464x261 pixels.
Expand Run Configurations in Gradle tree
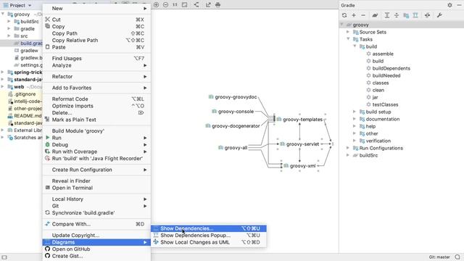coord(348,148)
